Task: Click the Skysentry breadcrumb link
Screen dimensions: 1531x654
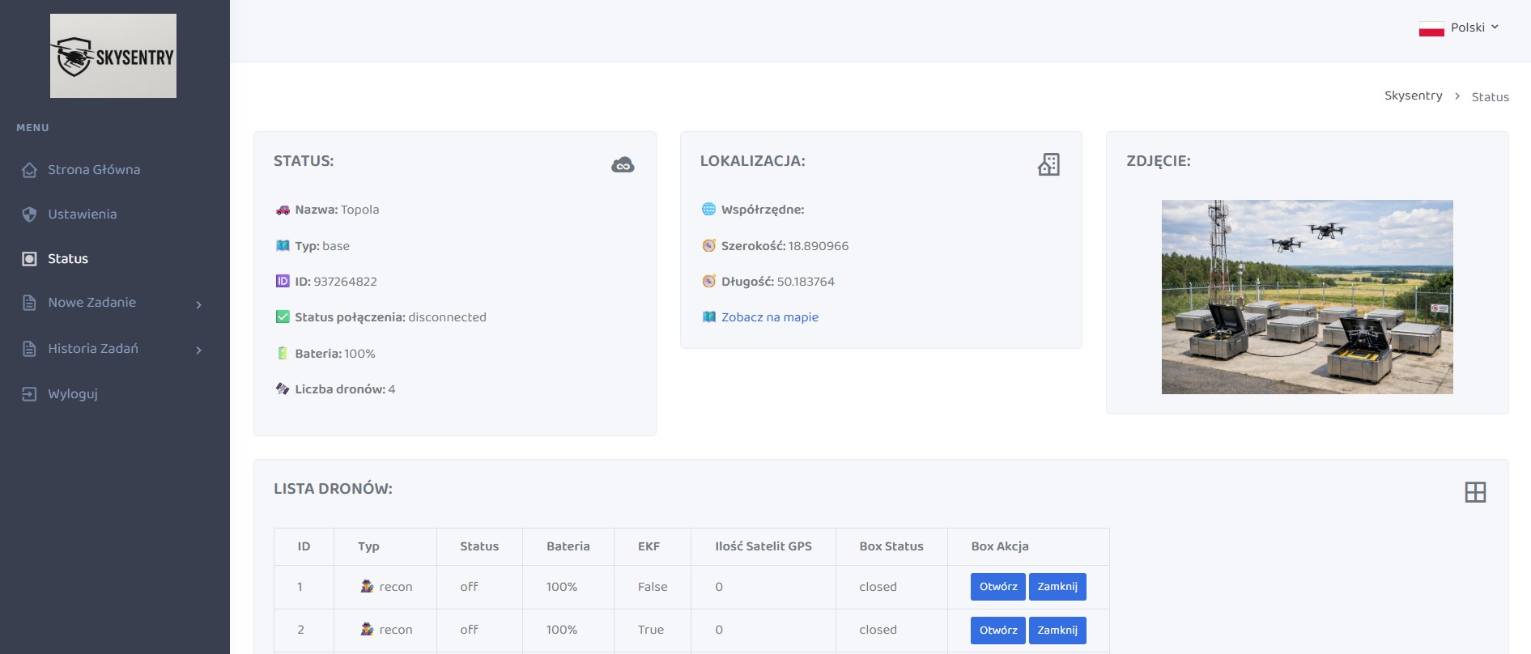Action: pos(1413,96)
